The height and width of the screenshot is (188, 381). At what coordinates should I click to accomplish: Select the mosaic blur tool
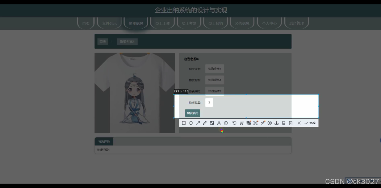pyautogui.click(x=212, y=123)
